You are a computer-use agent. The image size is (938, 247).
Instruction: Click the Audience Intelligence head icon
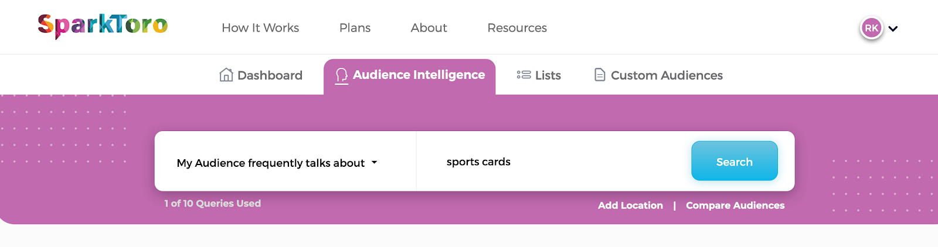341,76
